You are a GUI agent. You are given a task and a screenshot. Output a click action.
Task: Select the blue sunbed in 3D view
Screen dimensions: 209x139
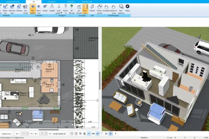coord(156,113)
